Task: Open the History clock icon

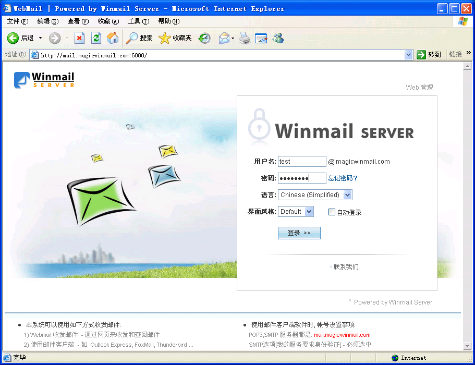Action: click(204, 38)
